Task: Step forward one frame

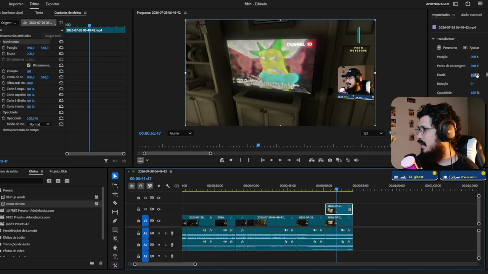Action: tap(289, 160)
